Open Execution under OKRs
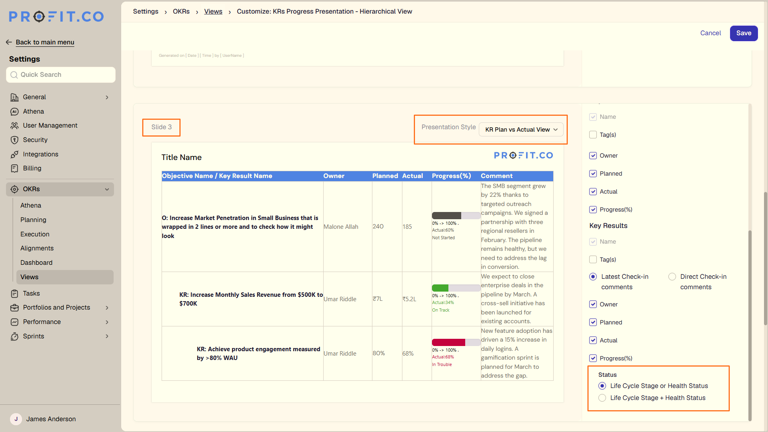 [35, 234]
